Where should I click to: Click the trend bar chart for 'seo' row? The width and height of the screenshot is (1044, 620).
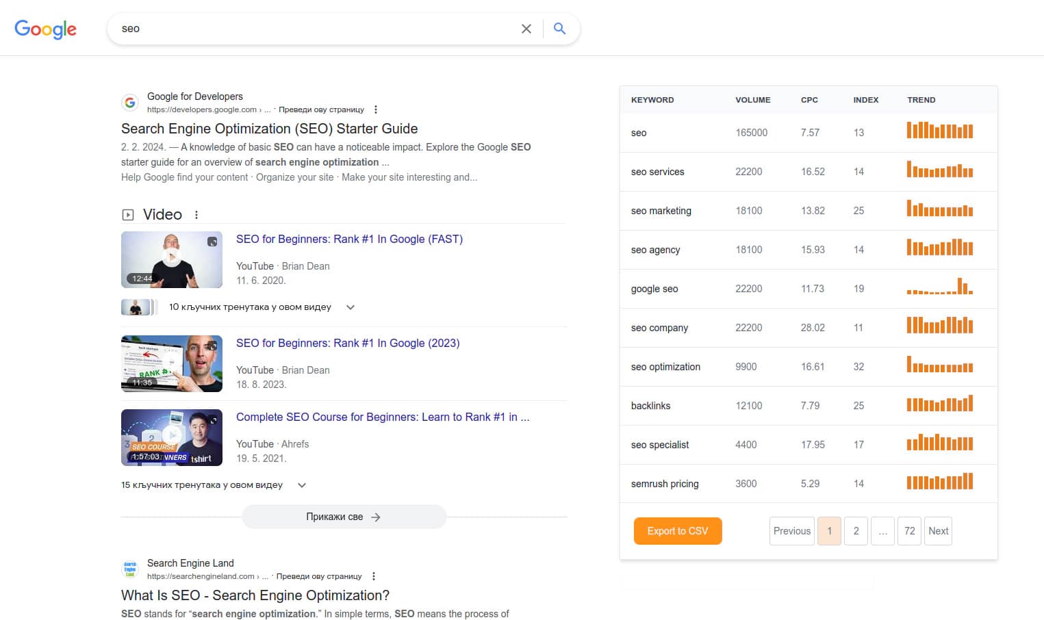[940, 130]
